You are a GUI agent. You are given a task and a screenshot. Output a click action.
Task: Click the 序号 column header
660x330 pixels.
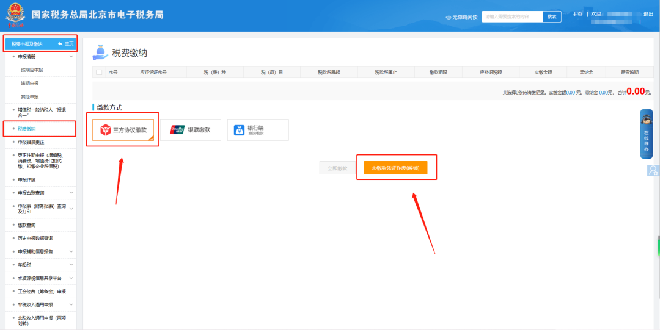pos(112,73)
